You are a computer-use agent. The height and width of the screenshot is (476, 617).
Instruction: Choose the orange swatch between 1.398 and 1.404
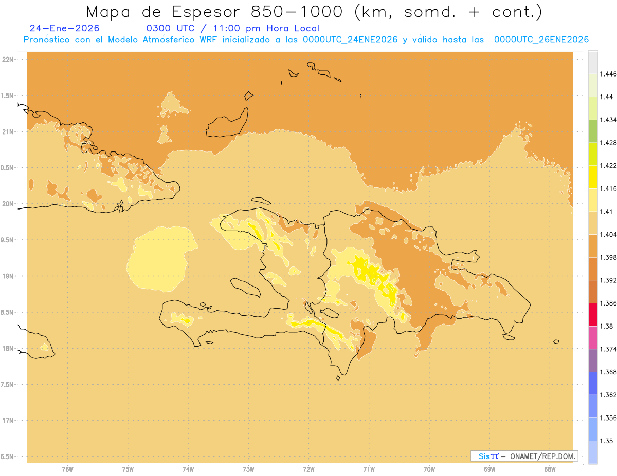pos(593,246)
